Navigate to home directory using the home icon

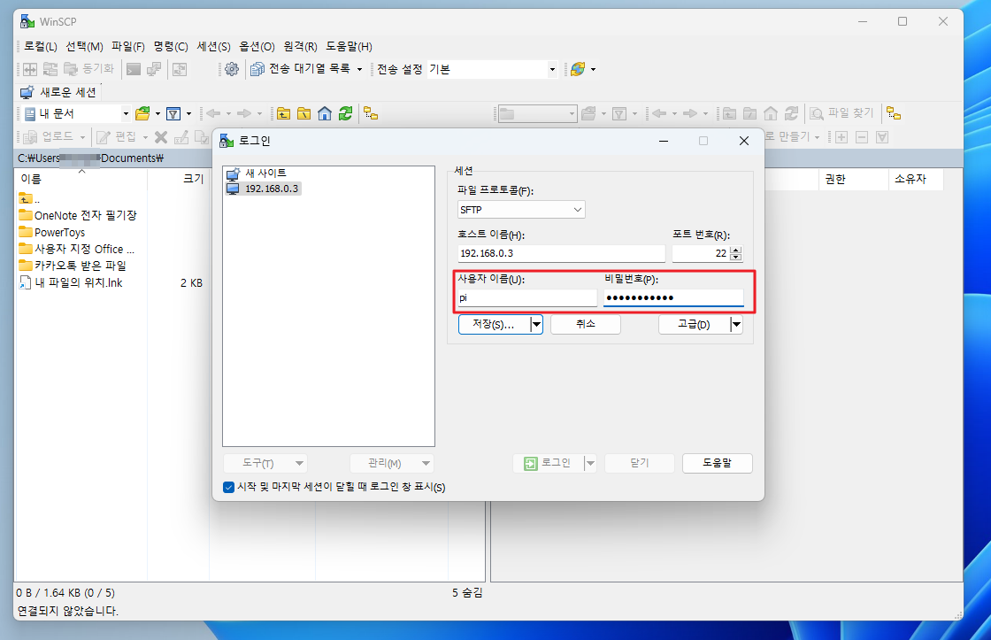326,113
